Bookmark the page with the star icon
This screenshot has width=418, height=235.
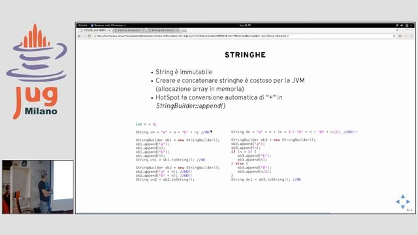coord(394,36)
